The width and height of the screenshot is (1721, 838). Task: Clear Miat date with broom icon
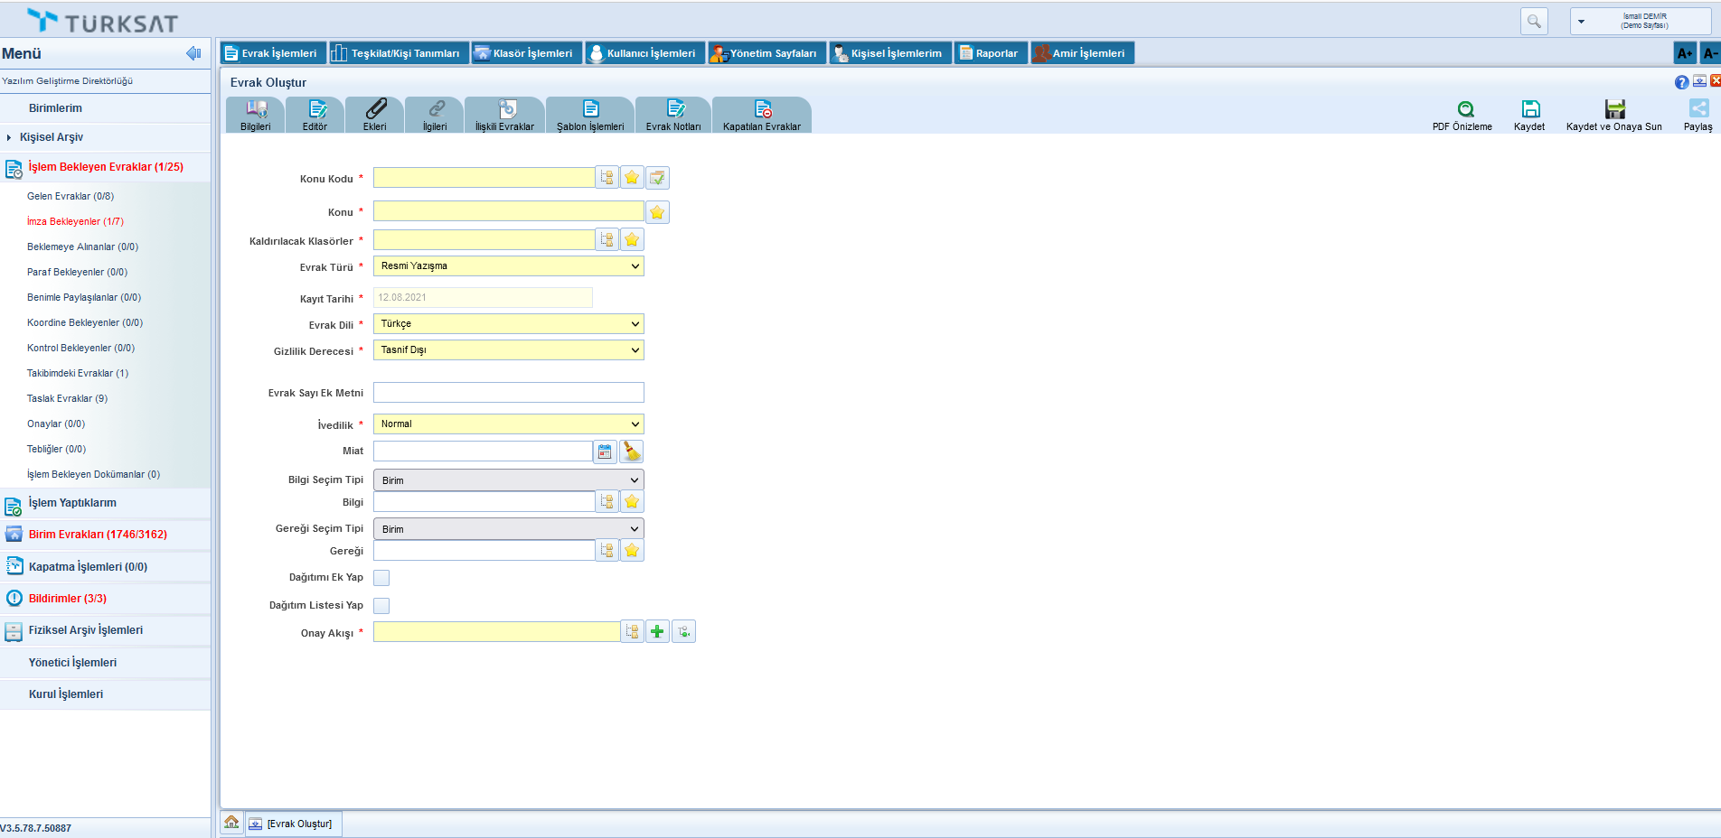[632, 452]
